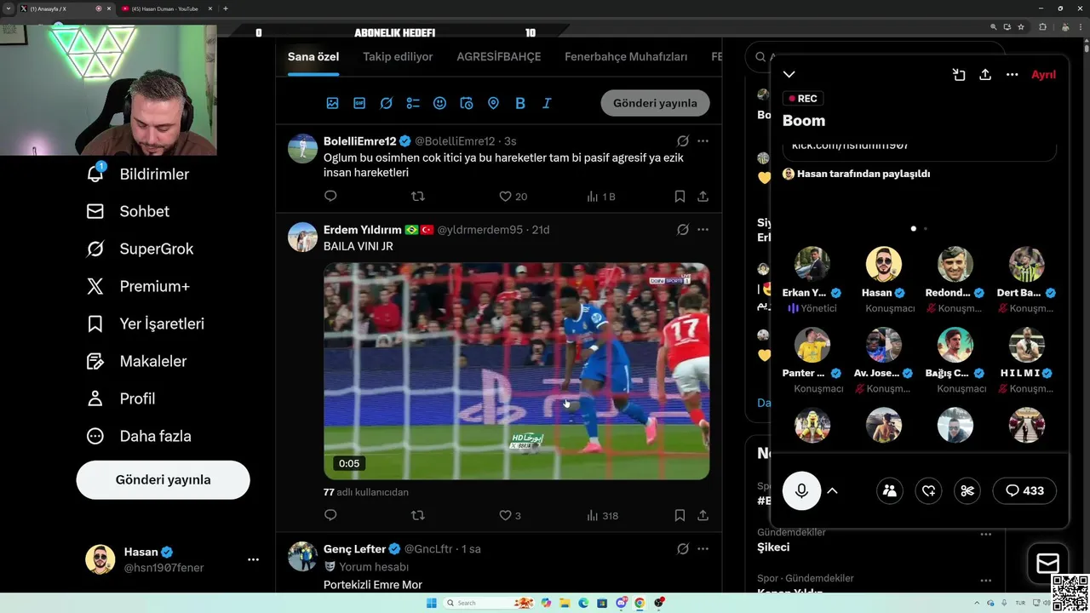The image size is (1090, 613).
Task: Schedule post via calendar icon
Action: tap(467, 103)
